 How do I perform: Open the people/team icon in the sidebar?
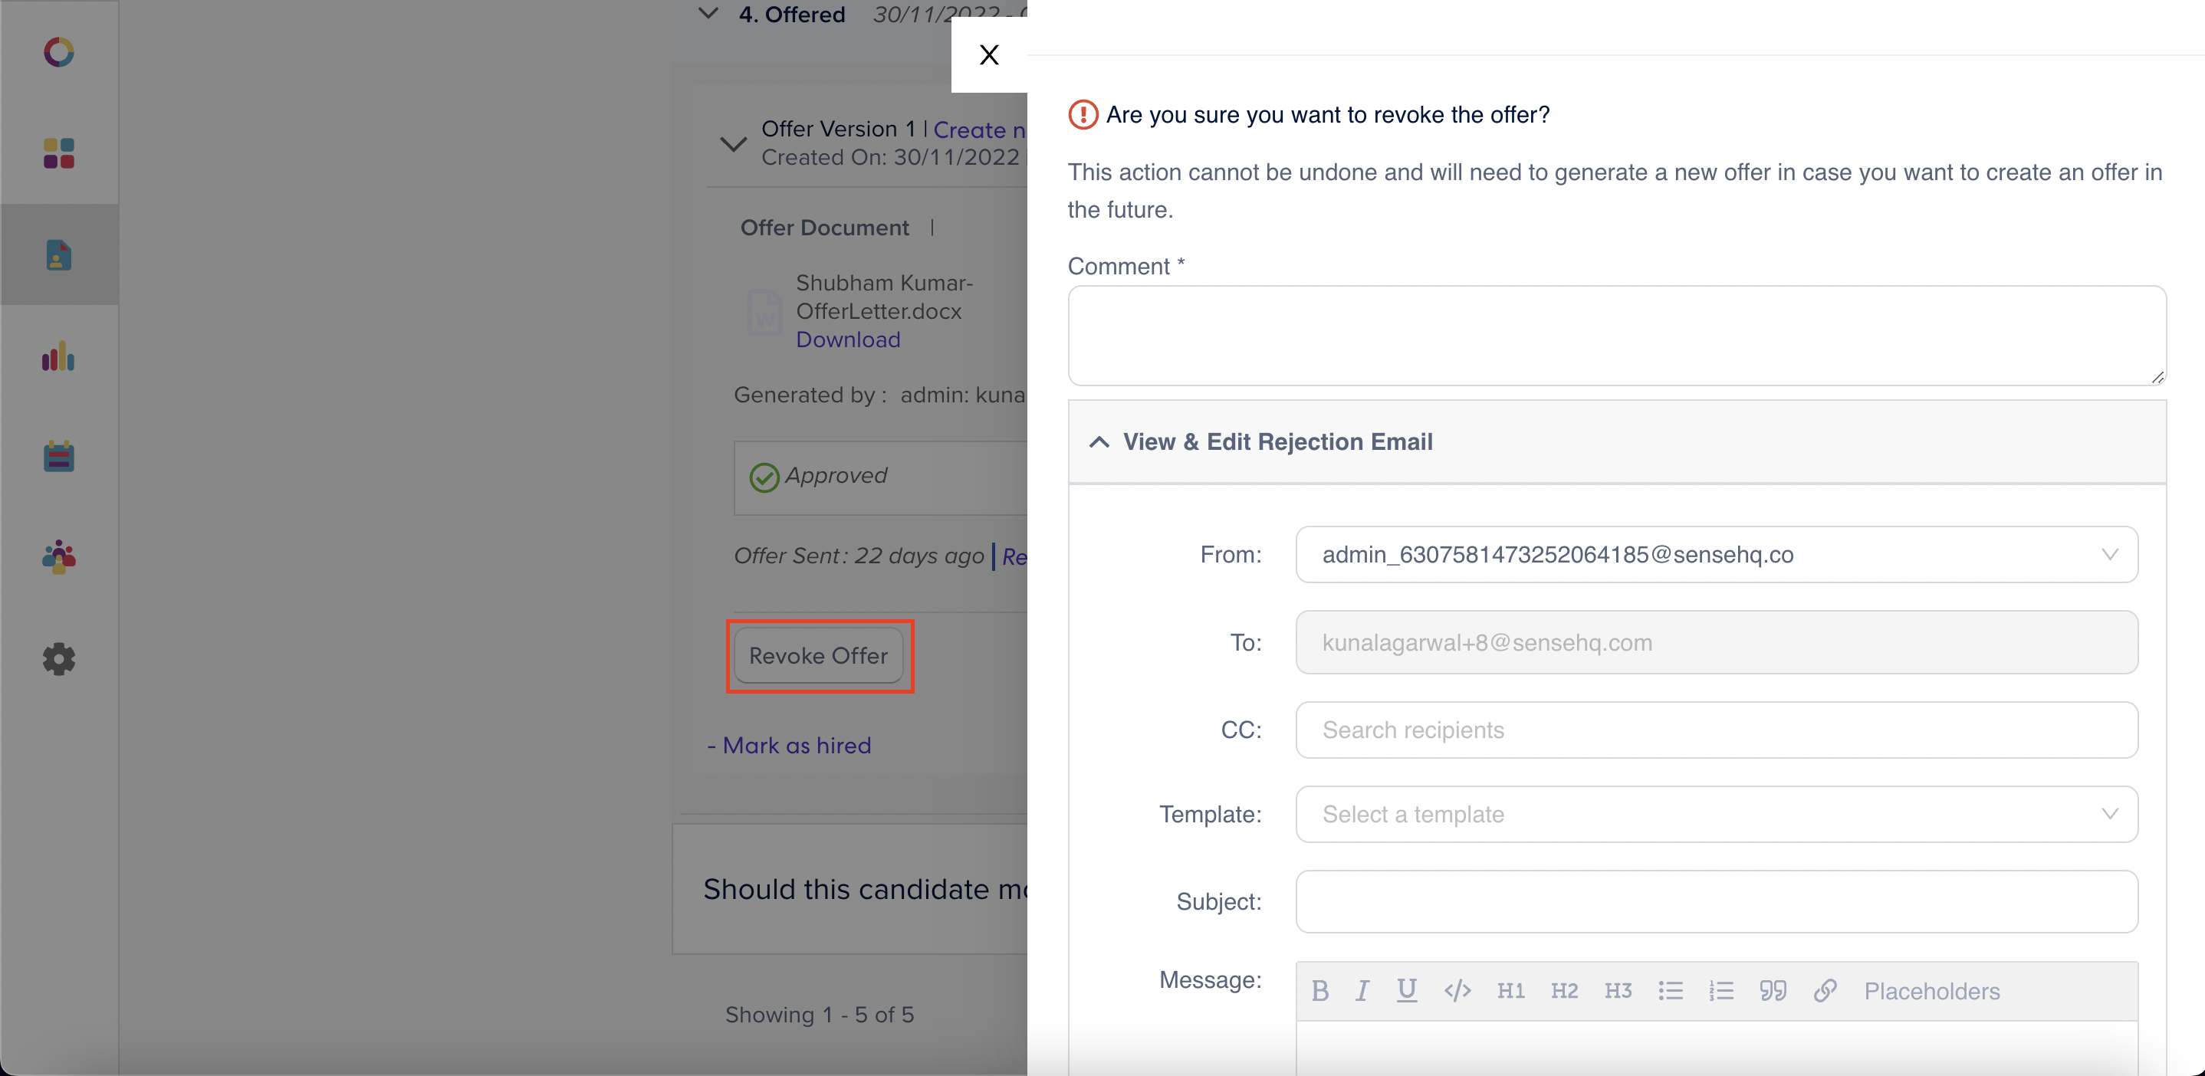click(57, 557)
